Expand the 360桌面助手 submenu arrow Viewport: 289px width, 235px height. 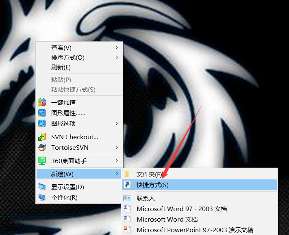[117, 161]
